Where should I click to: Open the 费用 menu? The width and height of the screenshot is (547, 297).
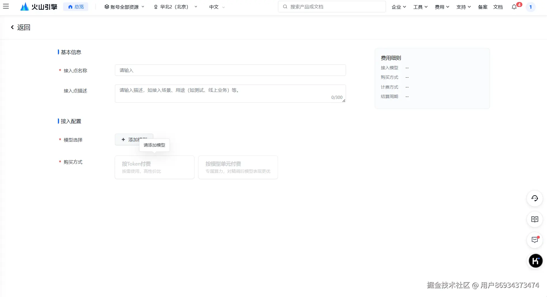(x=442, y=7)
